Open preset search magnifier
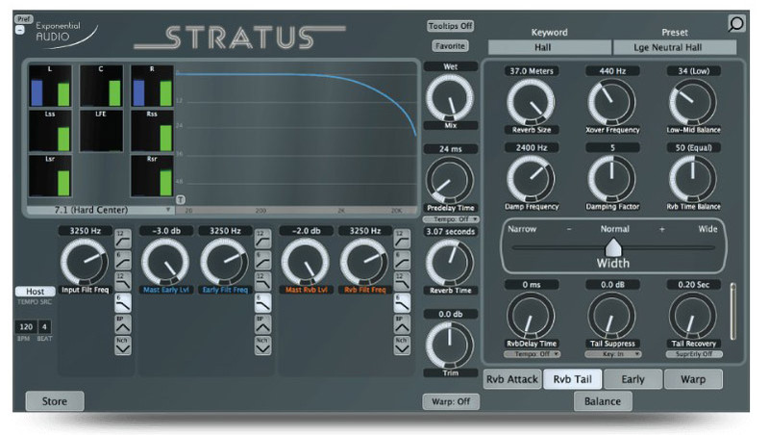Image resolution: width=769 pixels, height=435 pixels. [x=736, y=23]
